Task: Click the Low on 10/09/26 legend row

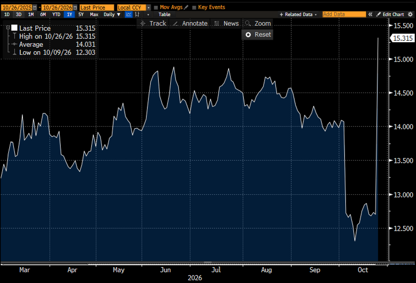Action: pyautogui.click(x=53, y=52)
